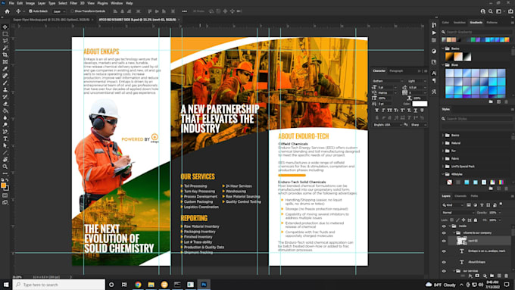
Task: Select the Eraser tool
Action: (5, 104)
